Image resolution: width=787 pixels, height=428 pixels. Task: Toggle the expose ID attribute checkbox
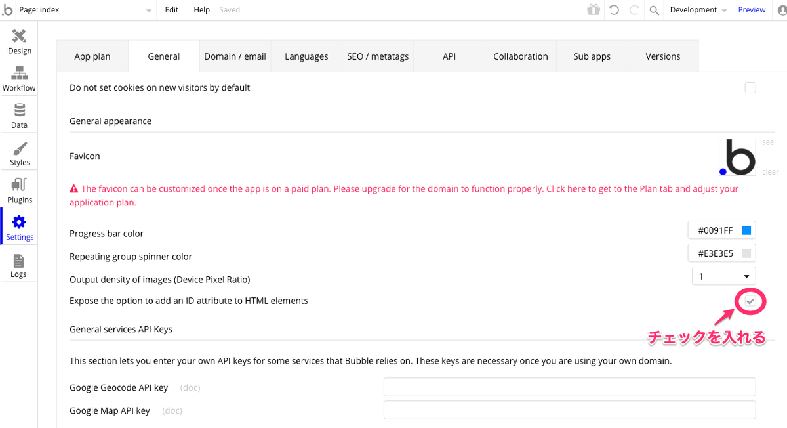point(750,301)
